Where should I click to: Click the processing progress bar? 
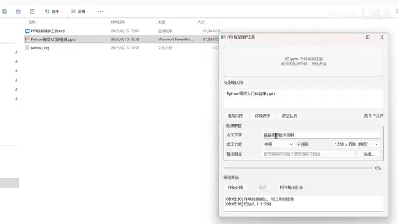(298, 168)
